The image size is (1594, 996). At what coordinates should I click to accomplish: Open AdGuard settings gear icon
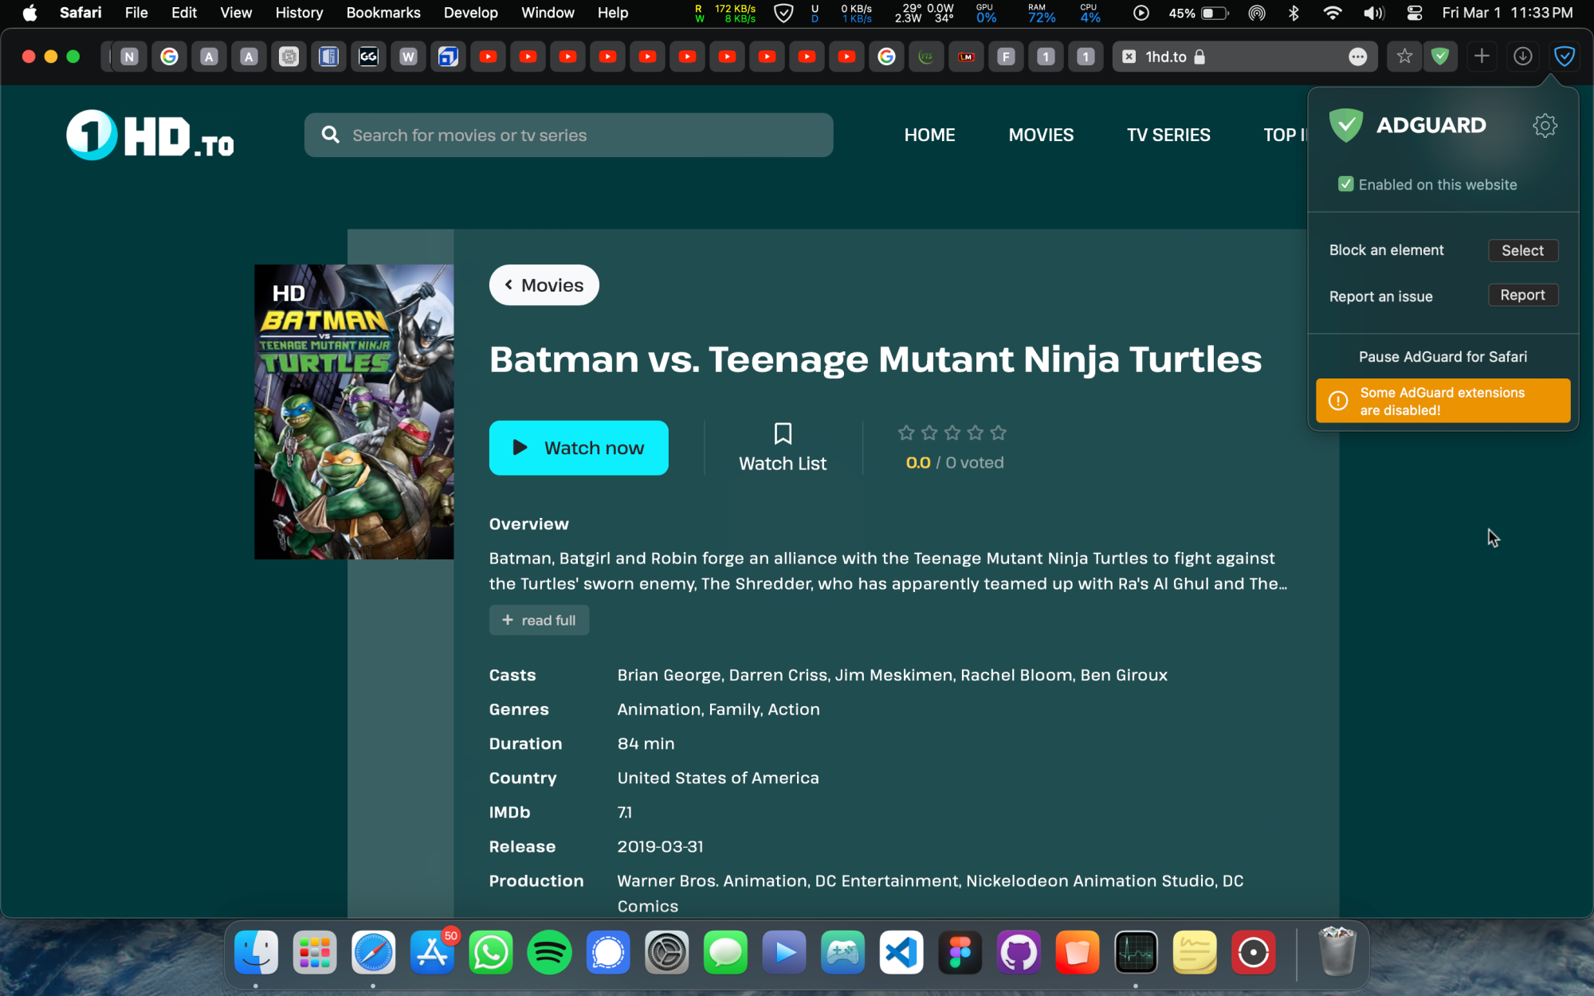pyautogui.click(x=1545, y=125)
